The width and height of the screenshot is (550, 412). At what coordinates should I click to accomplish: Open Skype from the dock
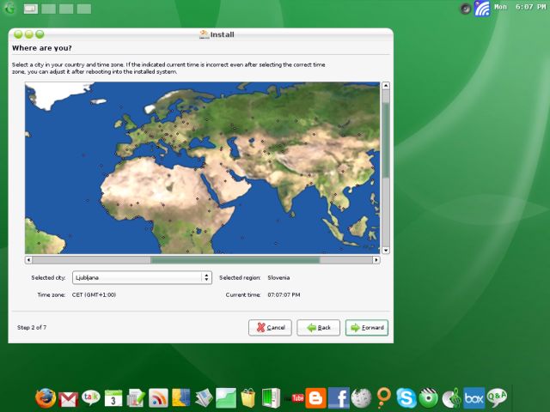[406, 397]
